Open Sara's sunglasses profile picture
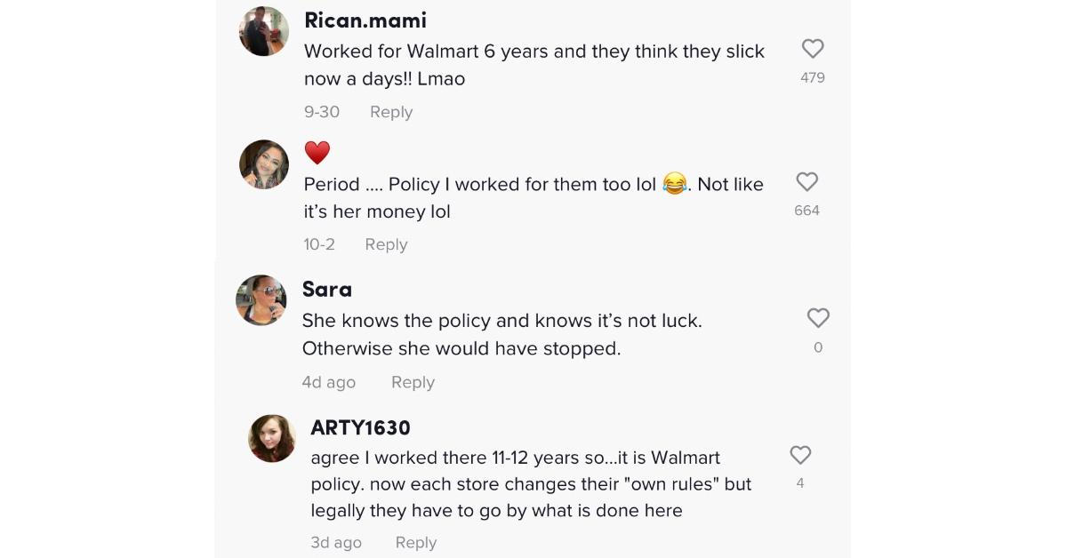 pyautogui.click(x=261, y=300)
